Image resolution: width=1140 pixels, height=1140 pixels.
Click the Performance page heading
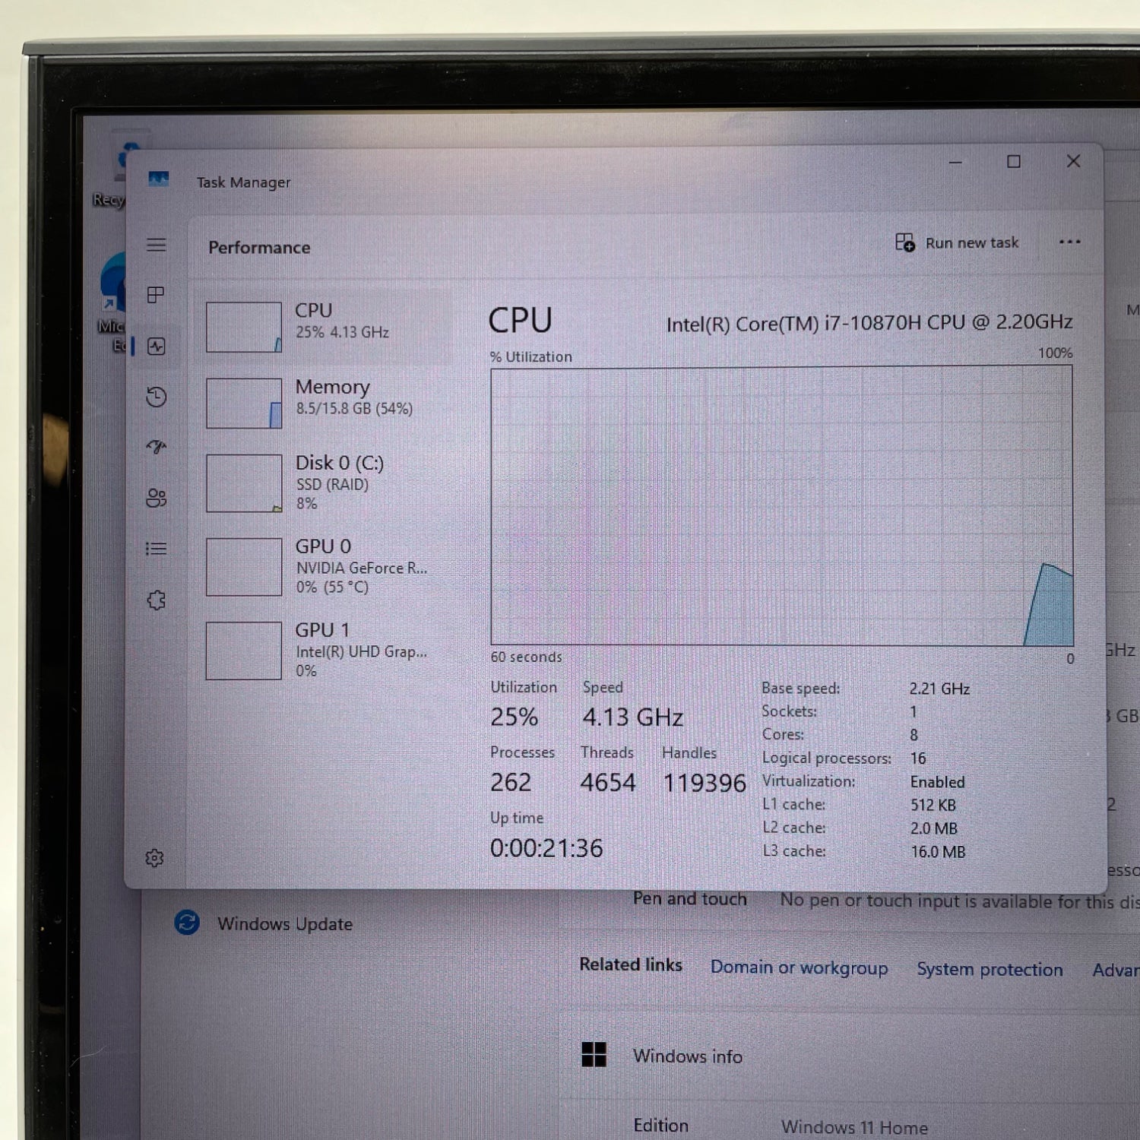[259, 248]
